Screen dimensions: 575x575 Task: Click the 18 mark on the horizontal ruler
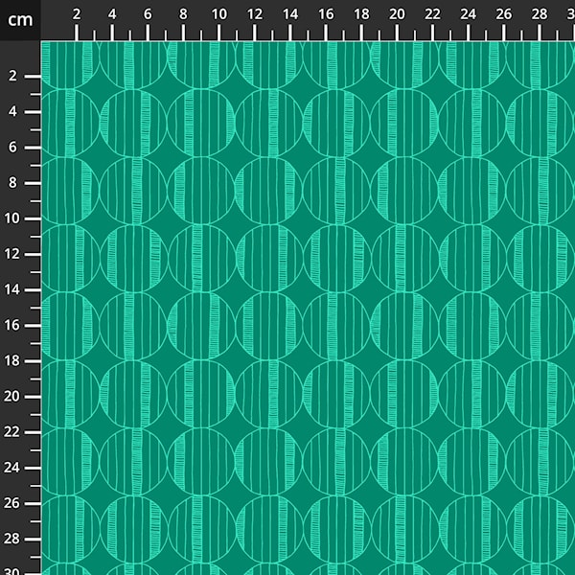[x=361, y=14]
